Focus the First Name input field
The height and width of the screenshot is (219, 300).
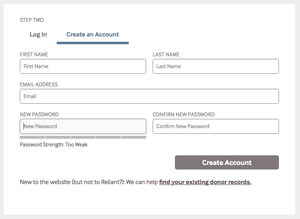pyautogui.click(x=83, y=67)
